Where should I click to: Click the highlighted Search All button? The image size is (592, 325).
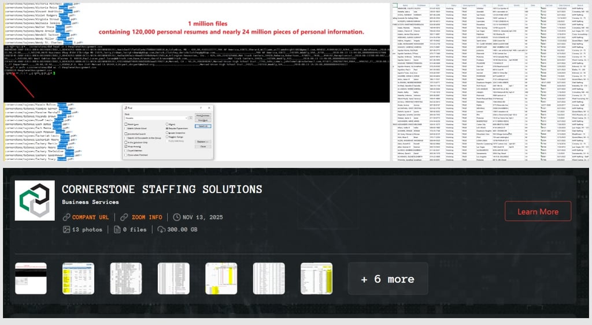click(x=203, y=126)
